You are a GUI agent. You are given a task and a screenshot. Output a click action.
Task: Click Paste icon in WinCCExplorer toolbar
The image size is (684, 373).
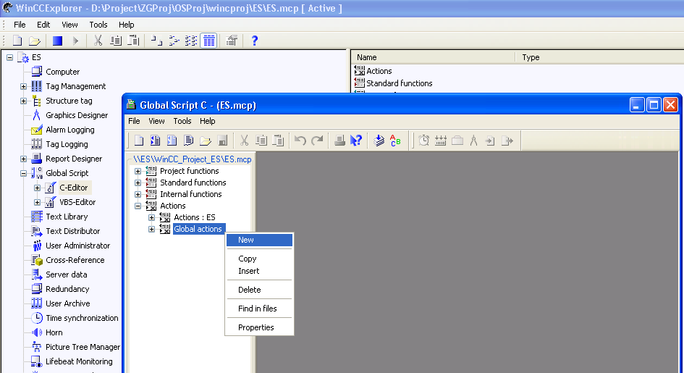(x=133, y=41)
